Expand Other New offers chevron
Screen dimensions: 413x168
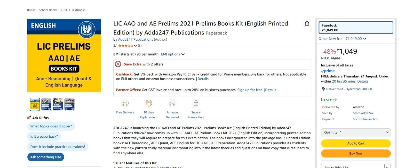365,39
